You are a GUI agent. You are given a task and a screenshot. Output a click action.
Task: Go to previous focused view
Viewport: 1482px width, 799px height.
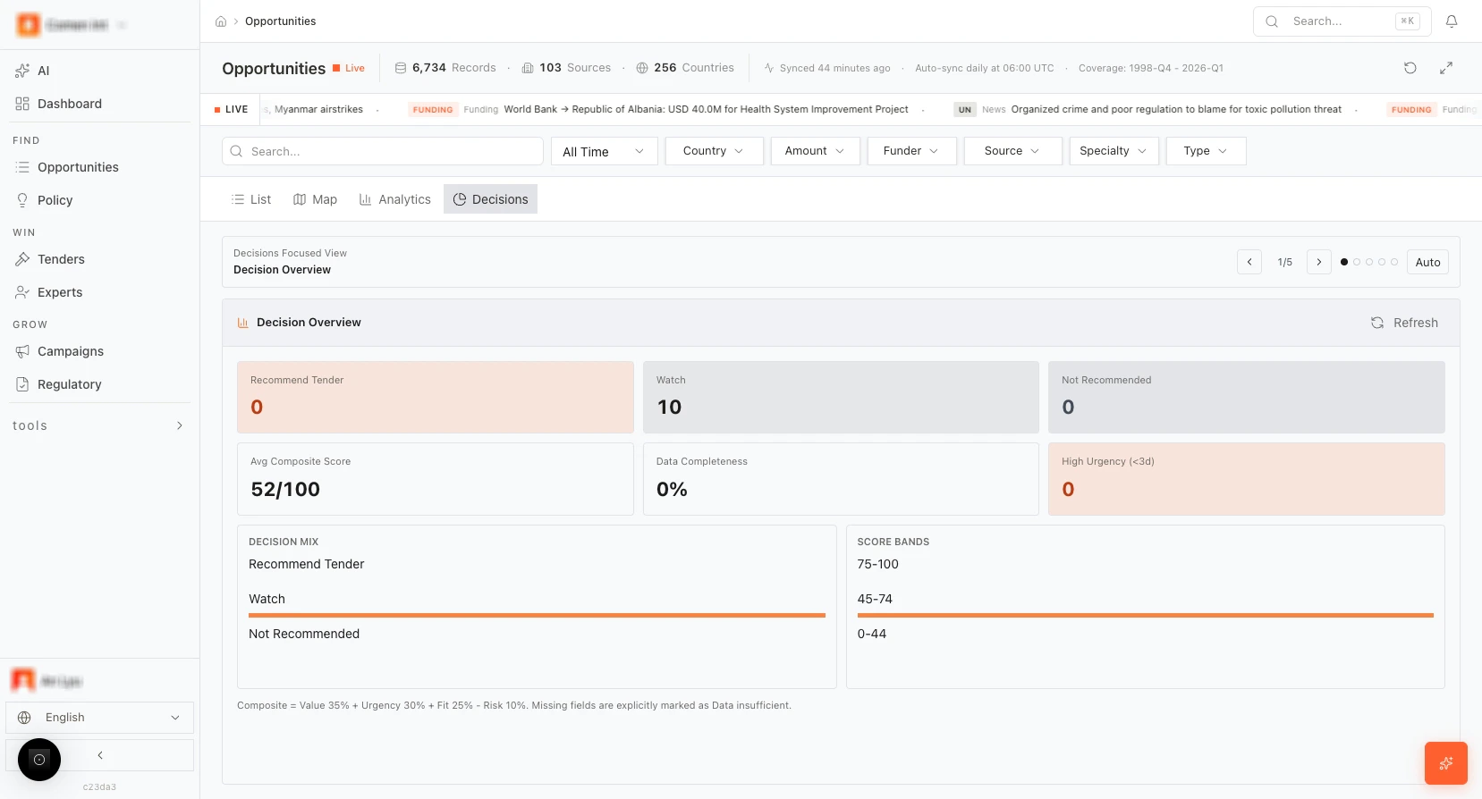[x=1249, y=262]
